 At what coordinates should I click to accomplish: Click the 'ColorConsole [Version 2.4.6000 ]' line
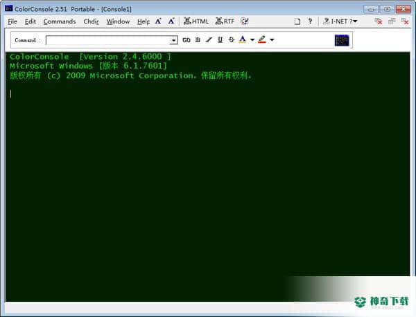tap(90, 56)
